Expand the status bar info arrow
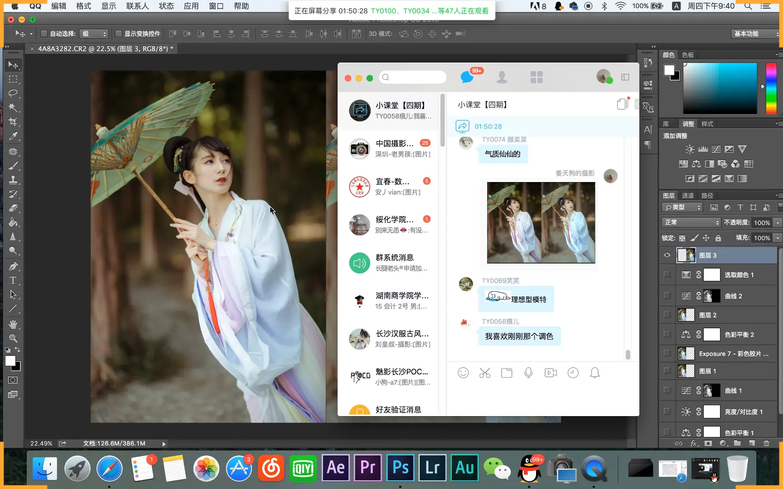The width and height of the screenshot is (783, 489). [164, 444]
